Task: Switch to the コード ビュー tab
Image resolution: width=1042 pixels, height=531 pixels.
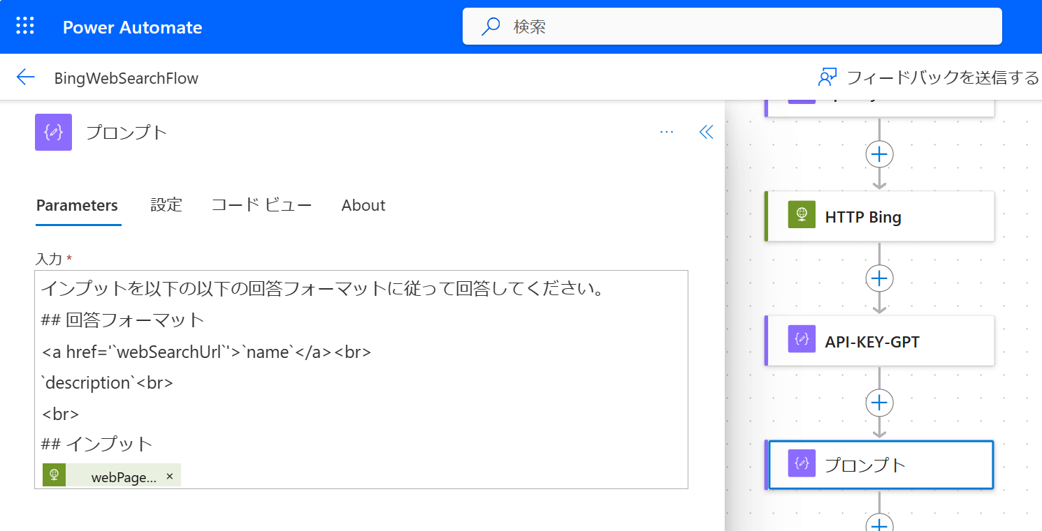Action: (x=261, y=205)
